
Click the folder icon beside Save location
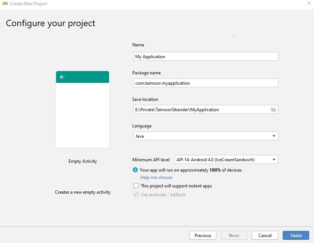click(273, 109)
